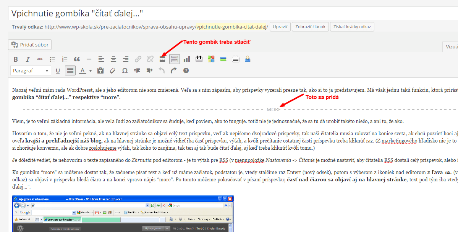The image size is (458, 232).
Task: Click the up-down arrows plugin icon
Action: click(x=199, y=59)
